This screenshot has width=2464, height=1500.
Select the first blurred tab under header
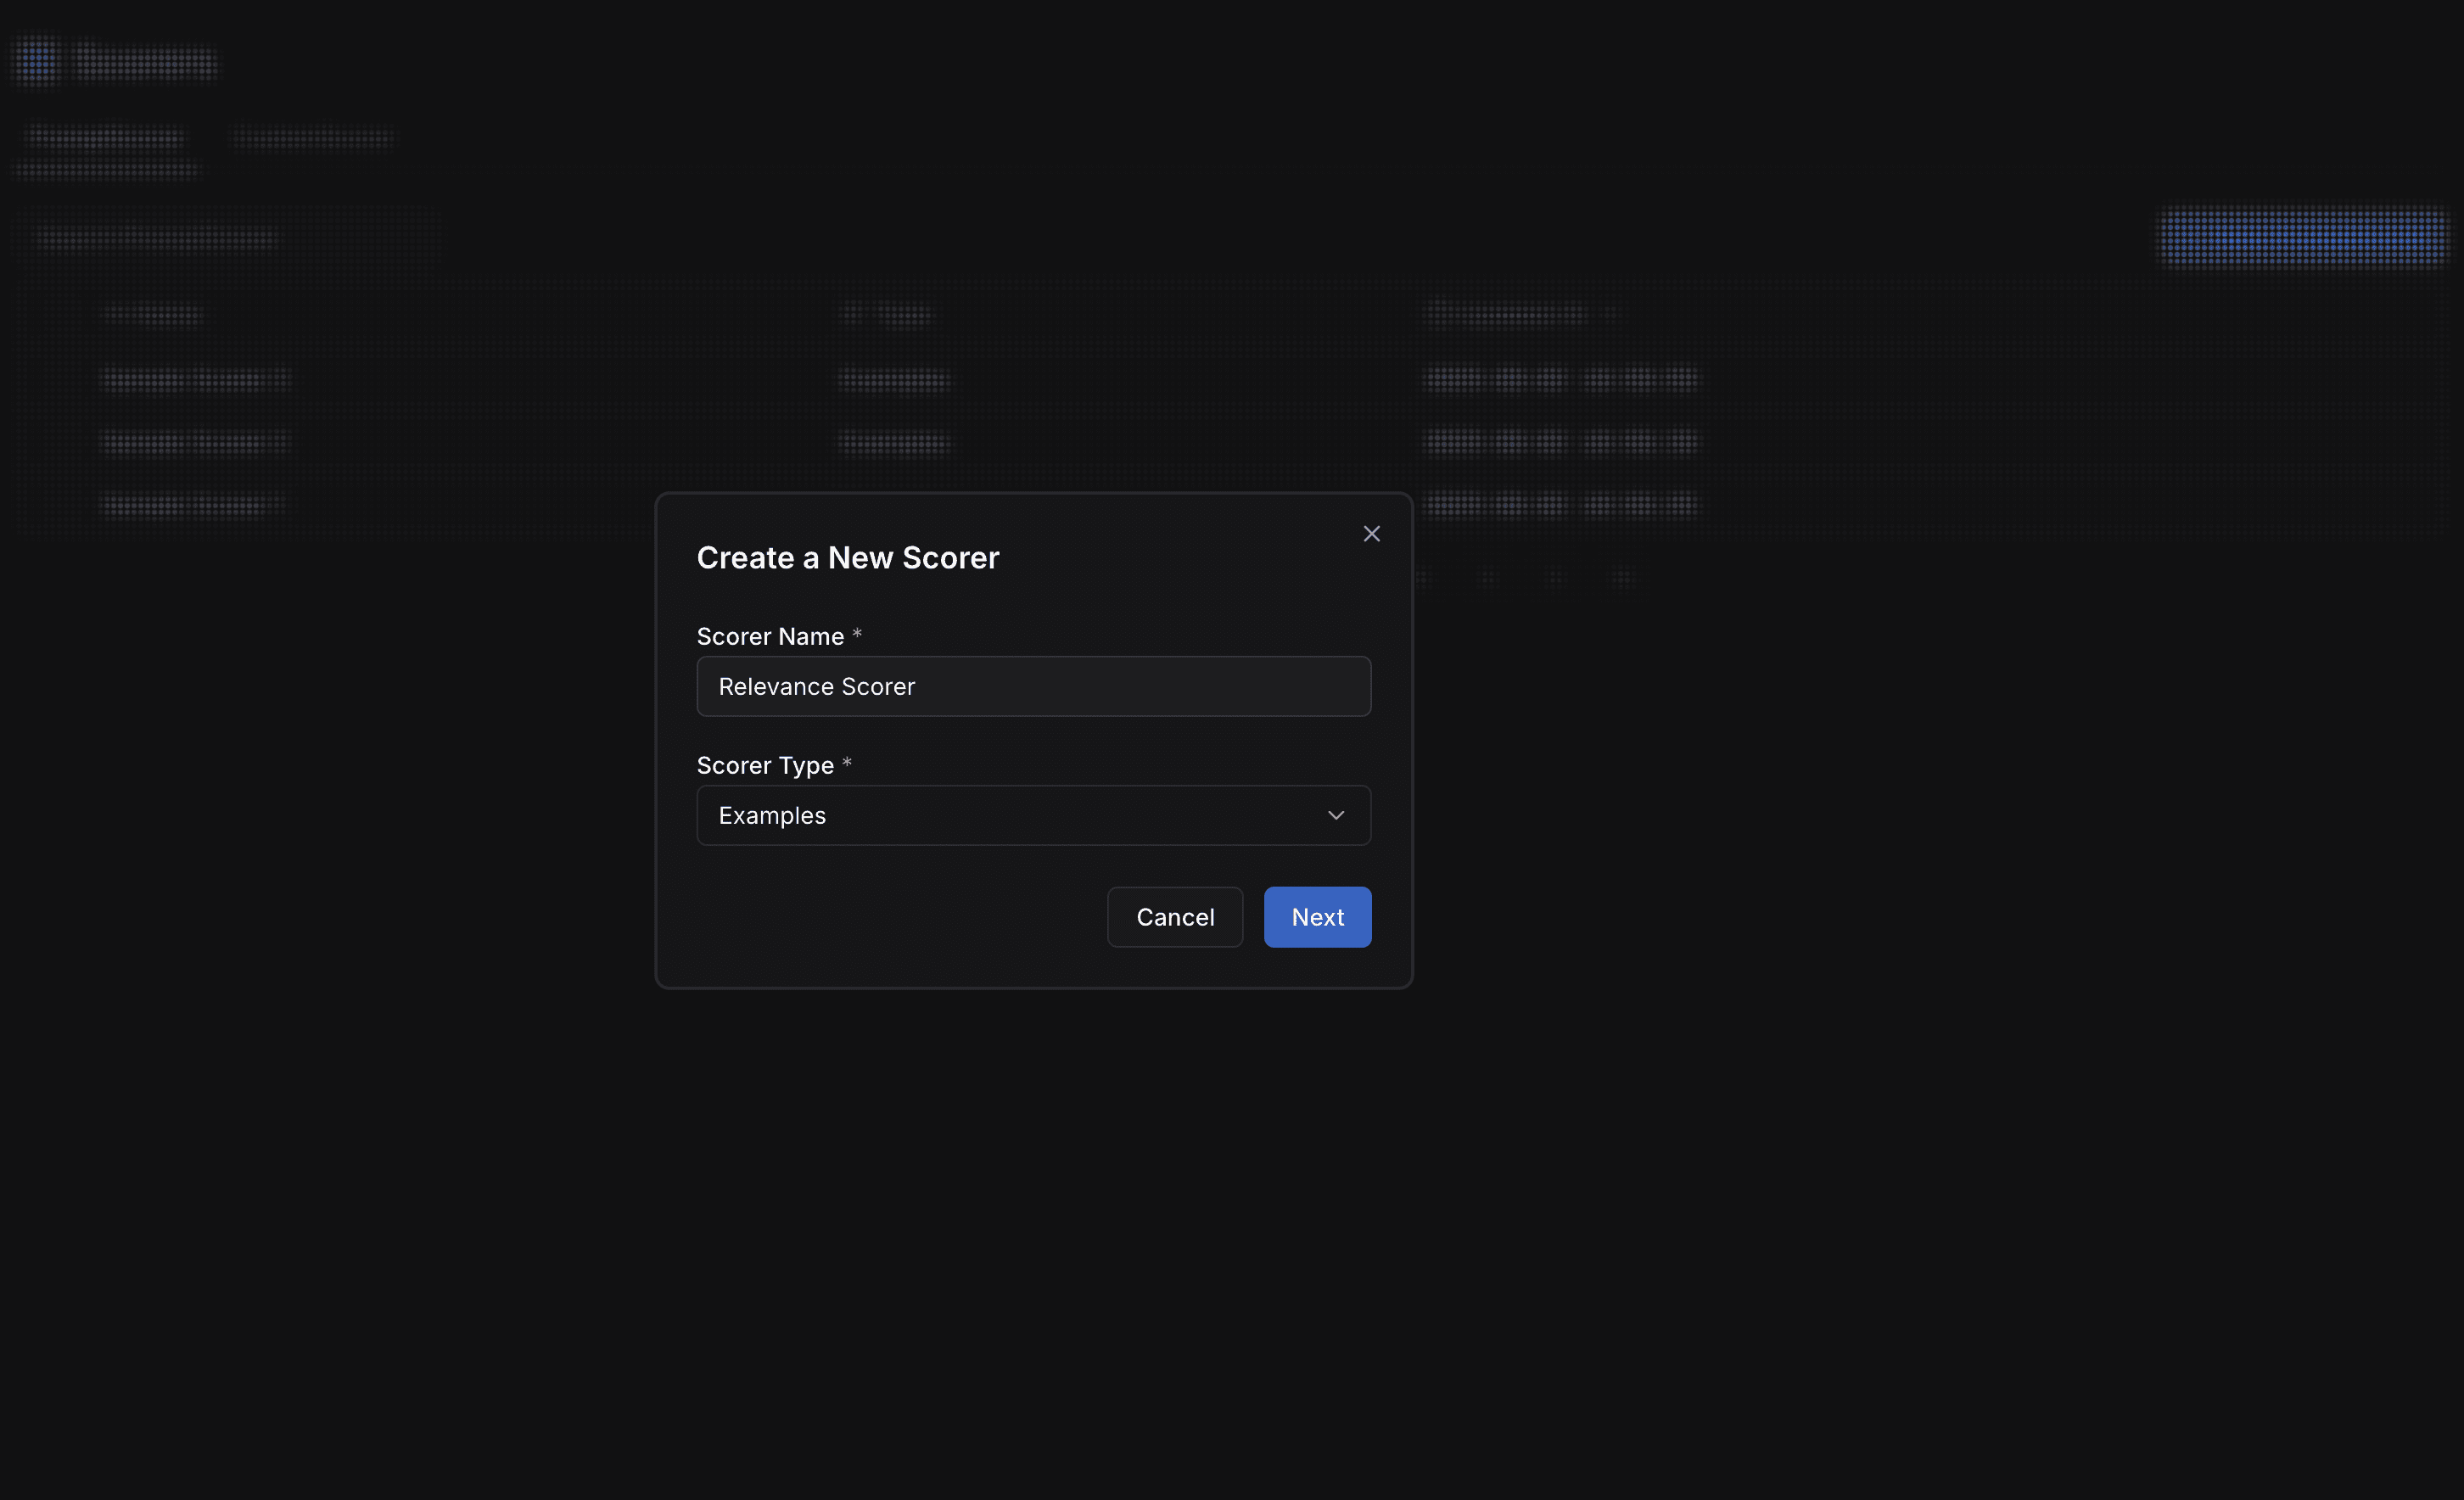click(106, 137)
